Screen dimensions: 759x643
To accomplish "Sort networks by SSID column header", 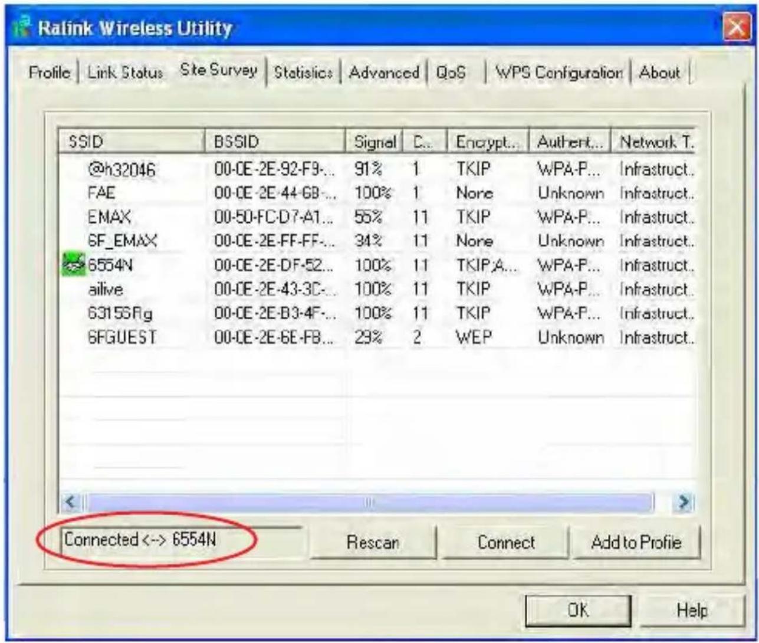I will (131, 142).
